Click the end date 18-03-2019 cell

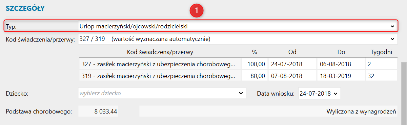point(341,76)
